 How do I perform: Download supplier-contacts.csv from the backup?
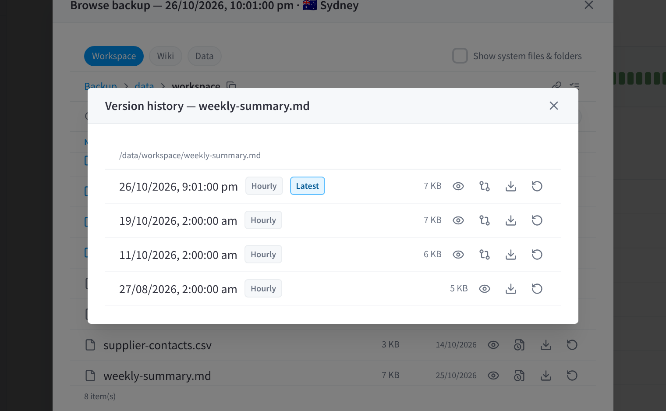coord(546,345)
